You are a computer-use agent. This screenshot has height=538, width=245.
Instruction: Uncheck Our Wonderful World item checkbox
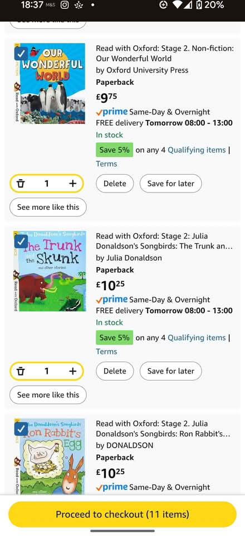[x=21, y=53]
